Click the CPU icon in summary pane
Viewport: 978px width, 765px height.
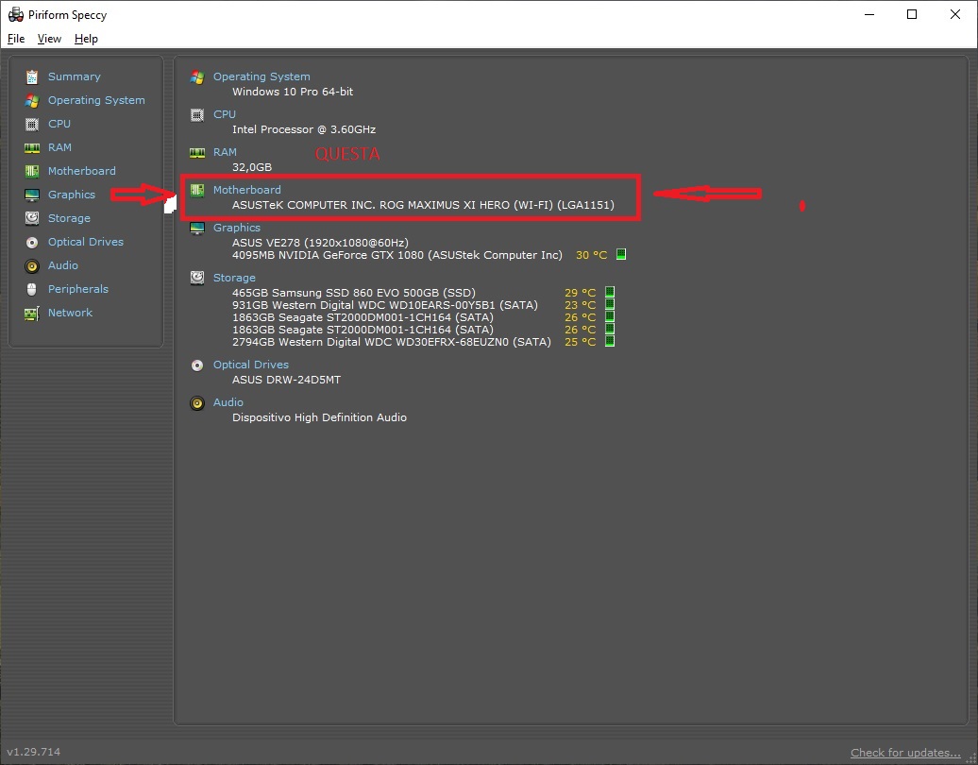point(197,115)
